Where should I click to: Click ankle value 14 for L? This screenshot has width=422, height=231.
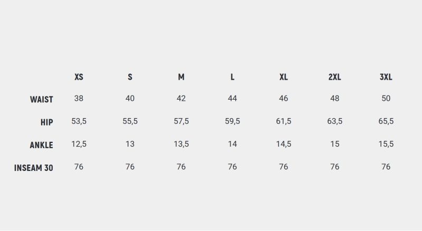tap(232, 144)
